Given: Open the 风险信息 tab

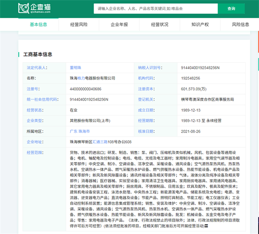Looking at the screenshot, I should point(240,25).
